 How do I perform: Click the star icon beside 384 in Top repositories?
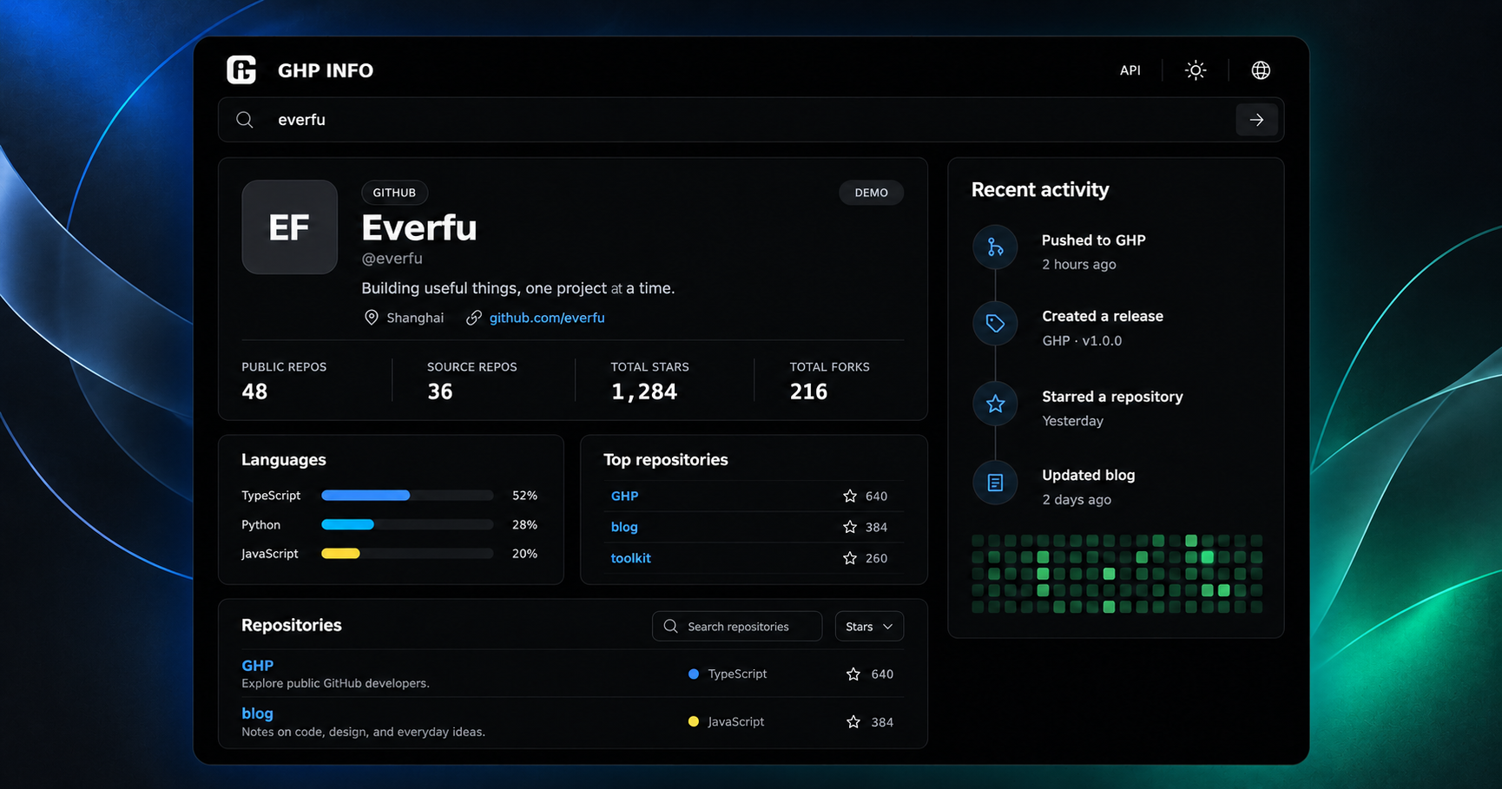pyautogui.click(x=850, y=527)
